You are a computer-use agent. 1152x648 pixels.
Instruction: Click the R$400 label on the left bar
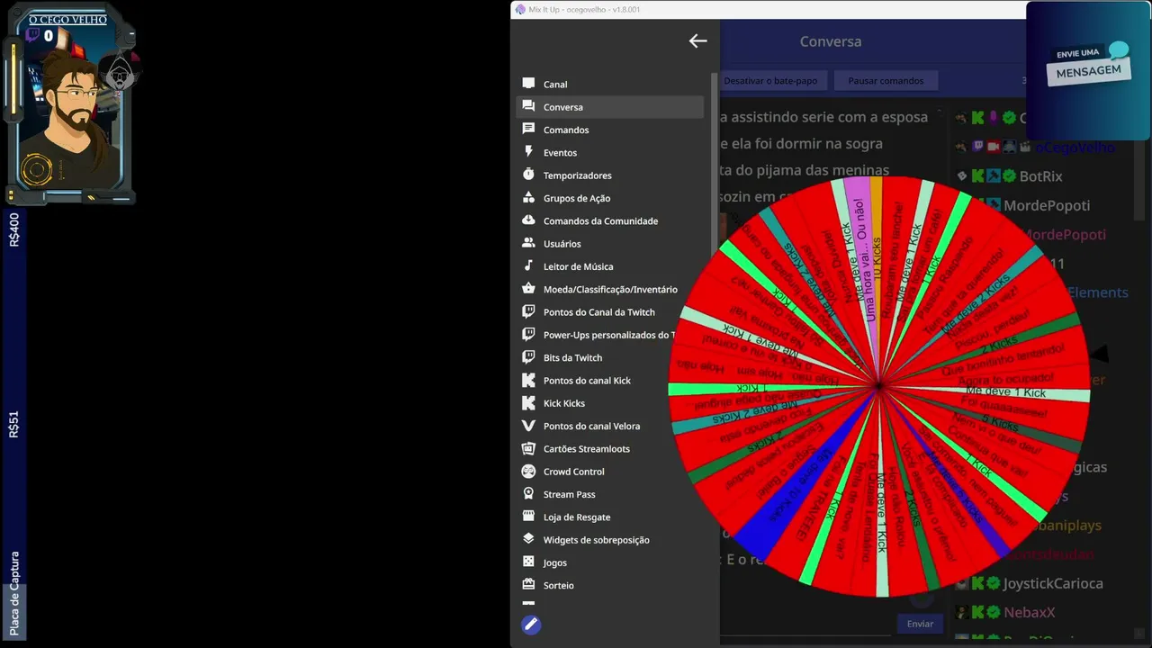click(x=13, y=229)
